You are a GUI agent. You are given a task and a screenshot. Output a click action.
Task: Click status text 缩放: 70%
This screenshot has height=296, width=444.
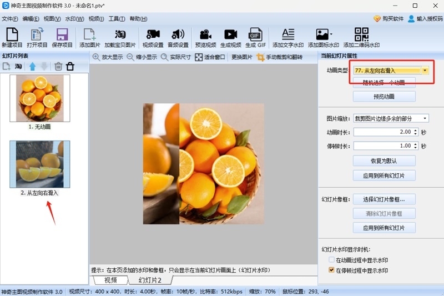point(262,292)
